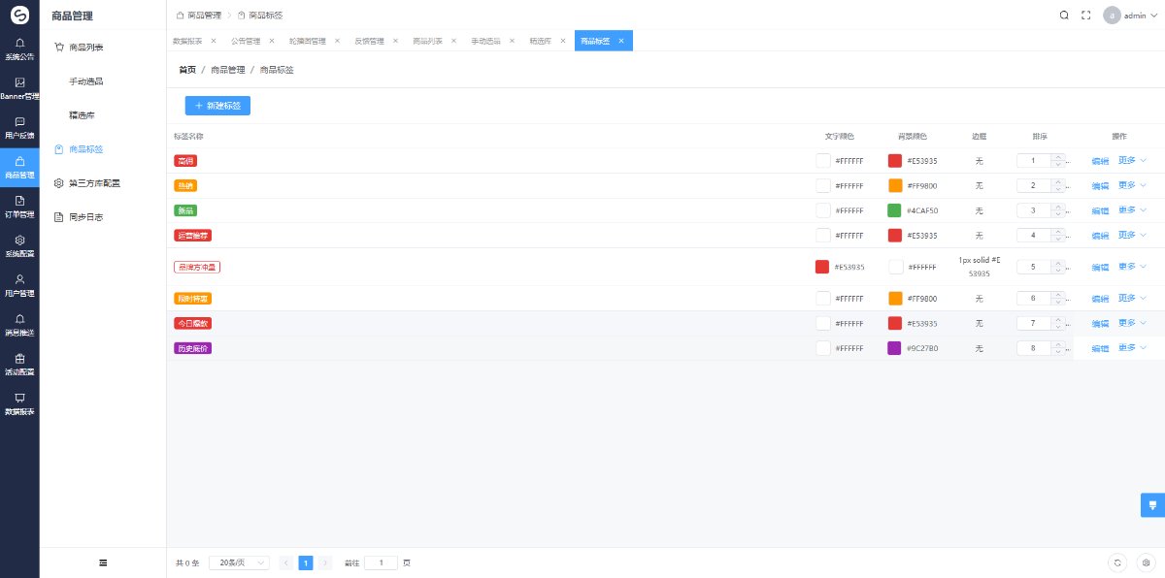Click the 新建标签 button

coord(217,105)
